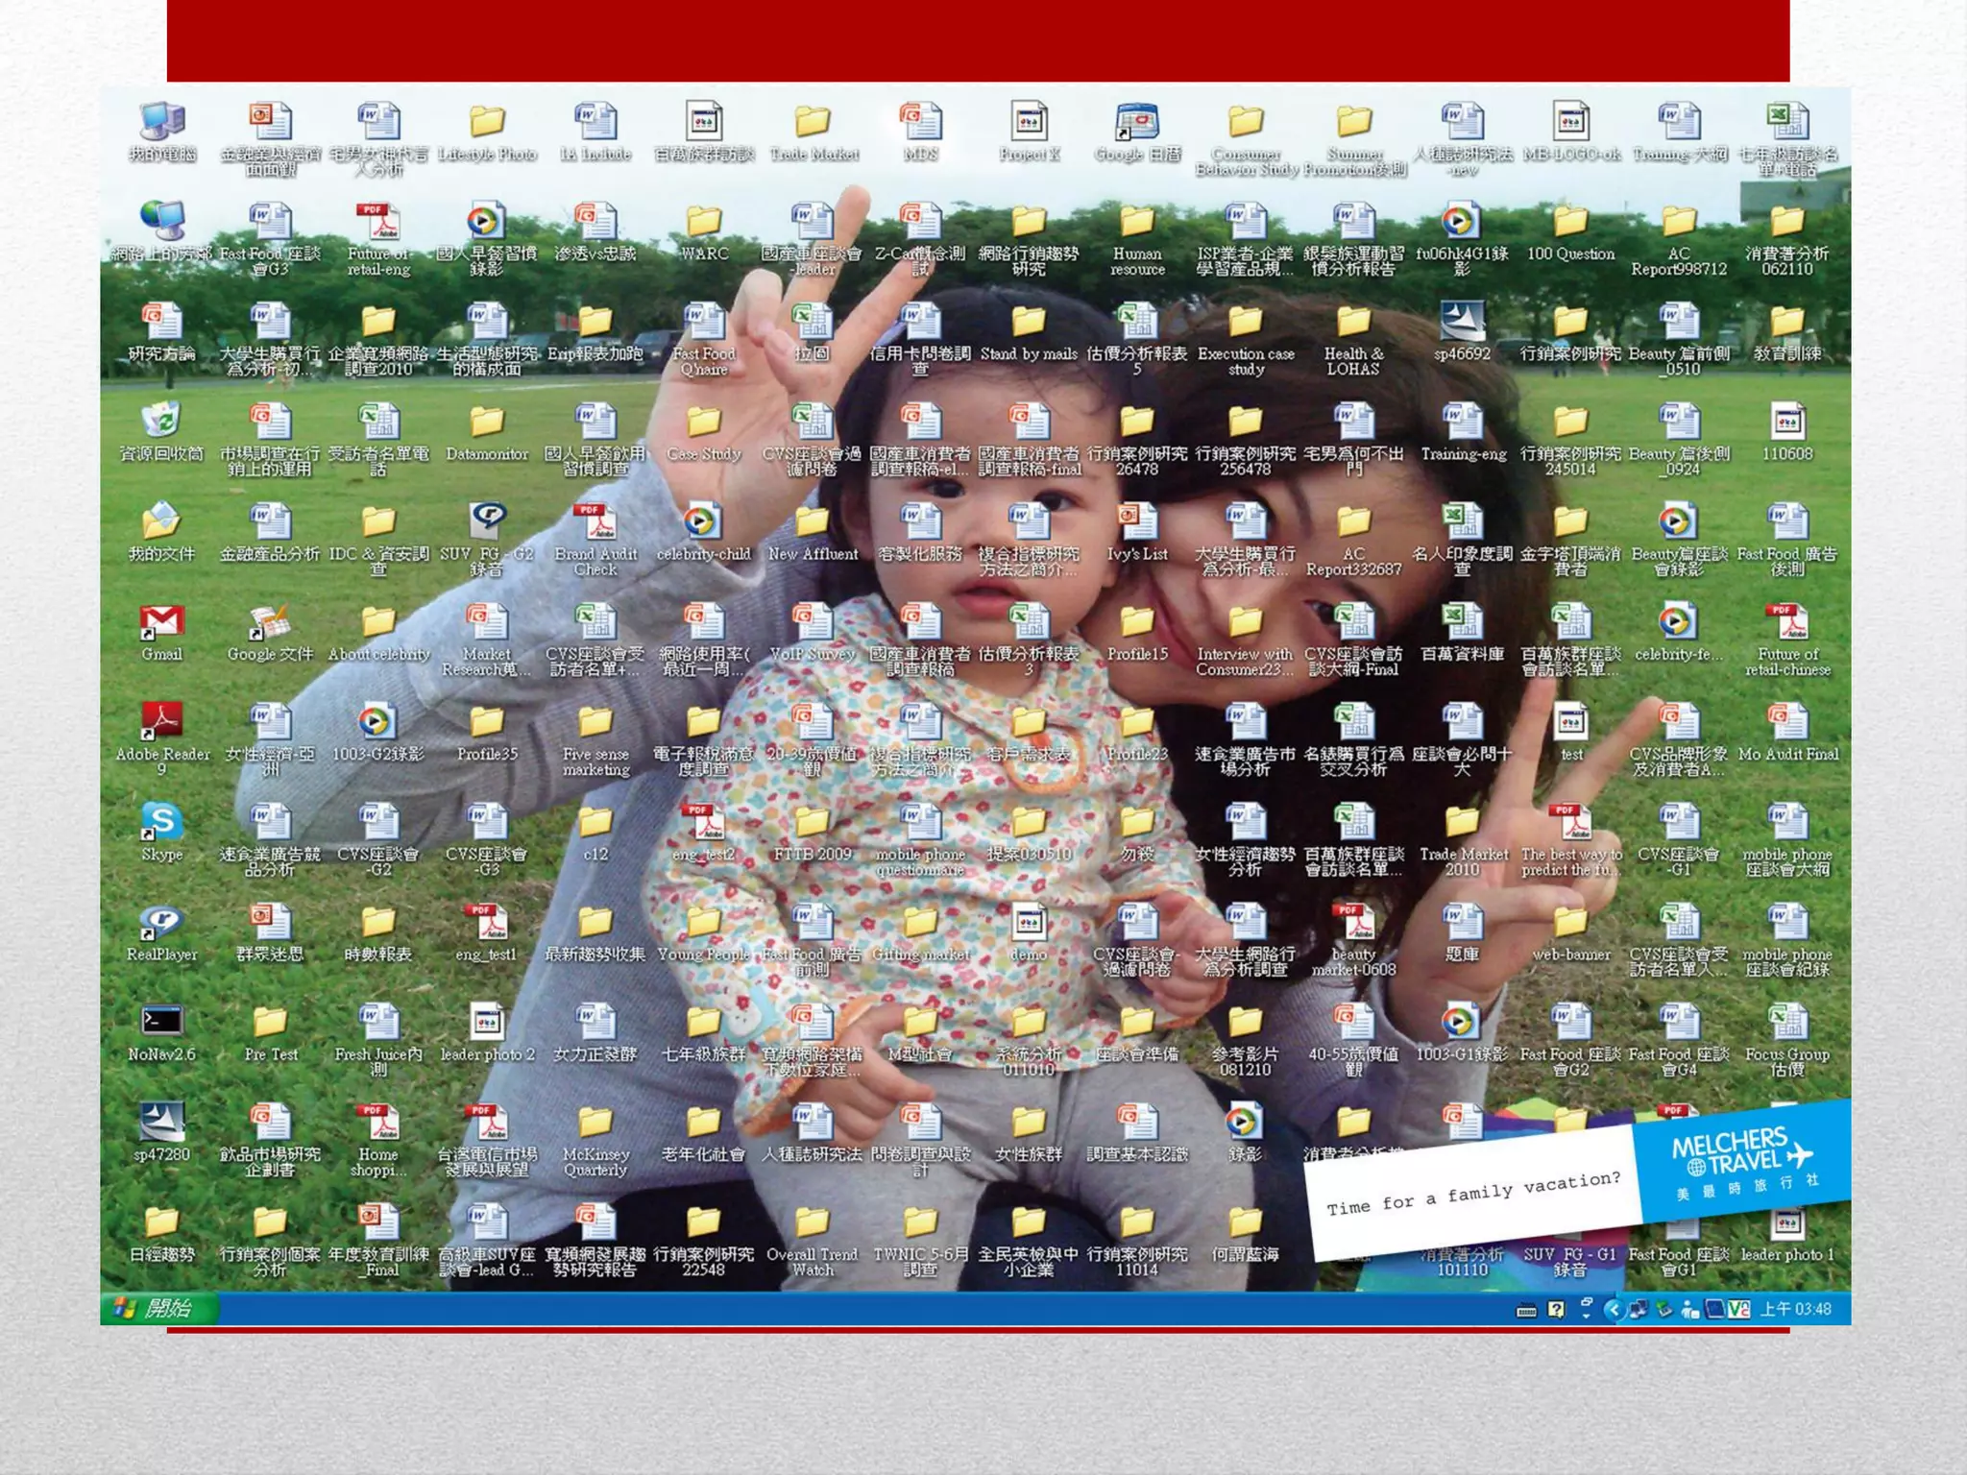Click the language bar help question icon
The image size is (1967, 1475).
click(1556, 1310)
